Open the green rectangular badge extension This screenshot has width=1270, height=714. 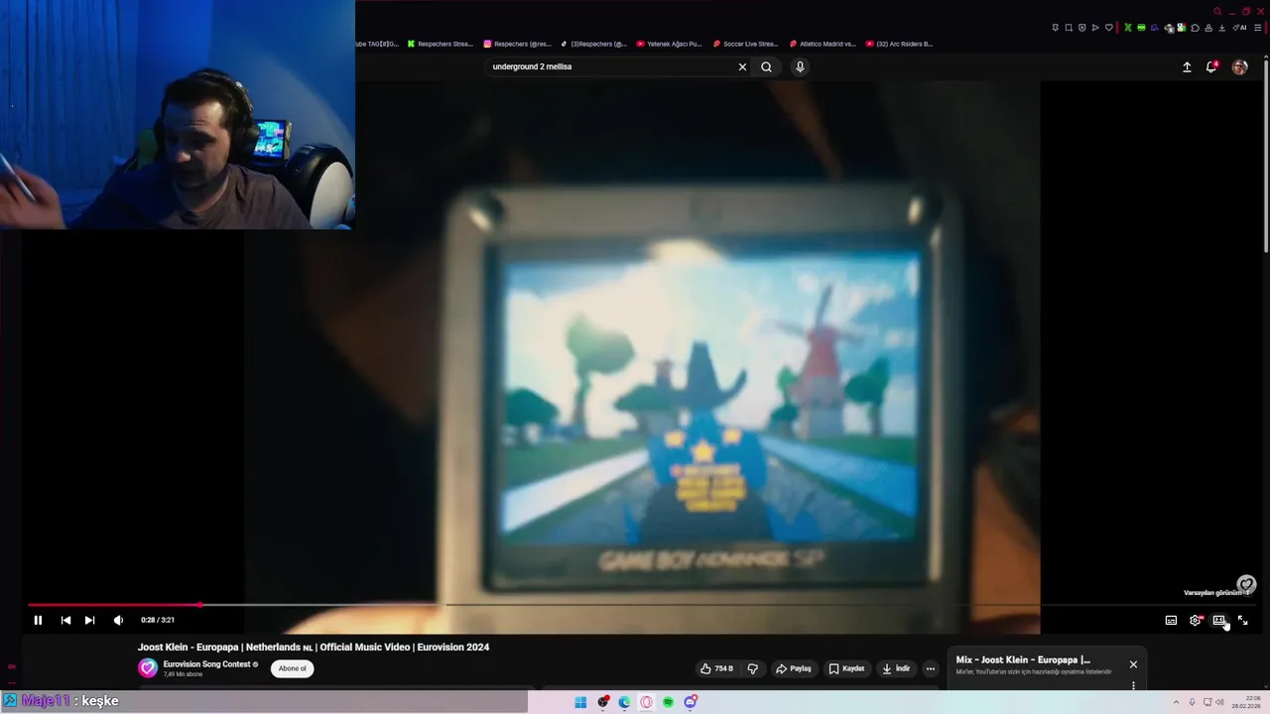pyautogui.click(x=1141, y=28)
